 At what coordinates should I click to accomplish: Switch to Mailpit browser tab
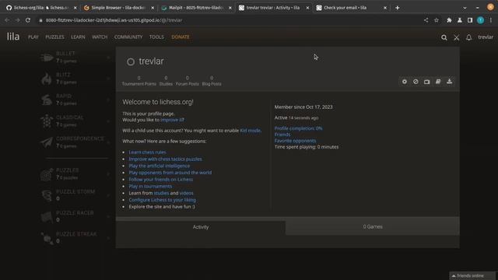coord(195,8)
